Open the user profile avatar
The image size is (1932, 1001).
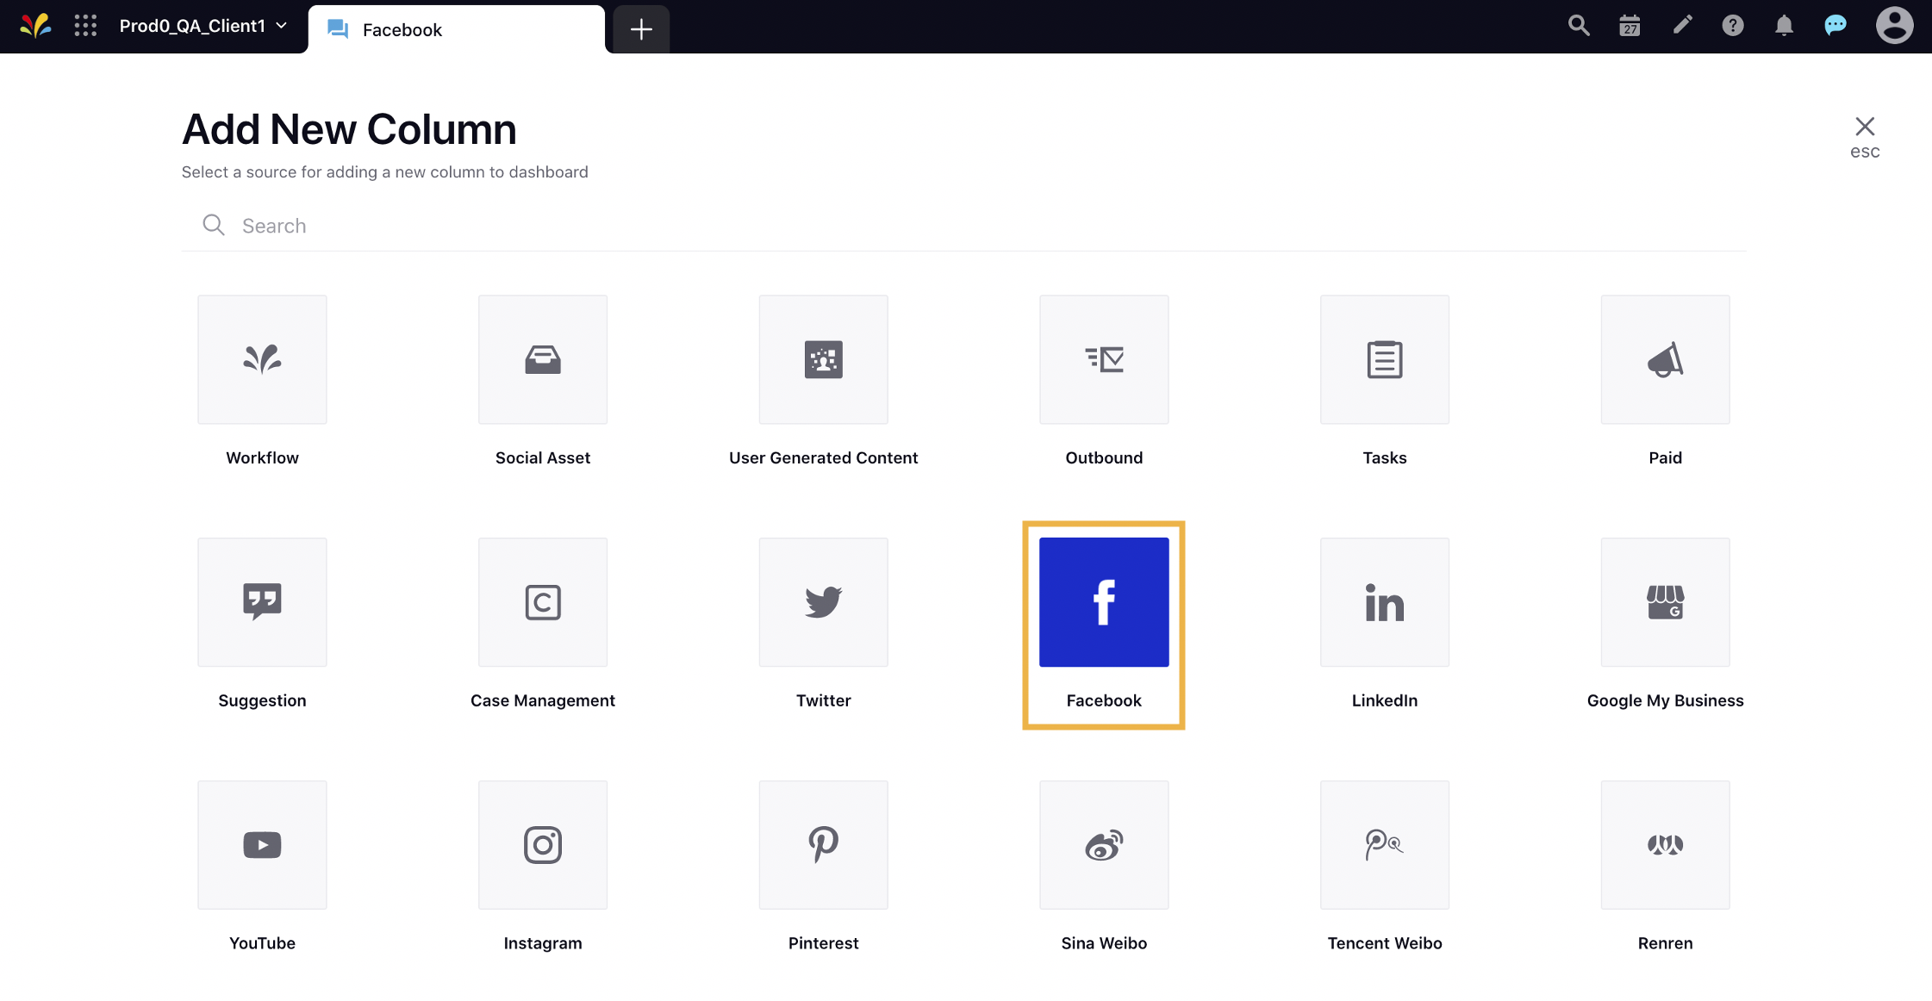pos(1894,25)
